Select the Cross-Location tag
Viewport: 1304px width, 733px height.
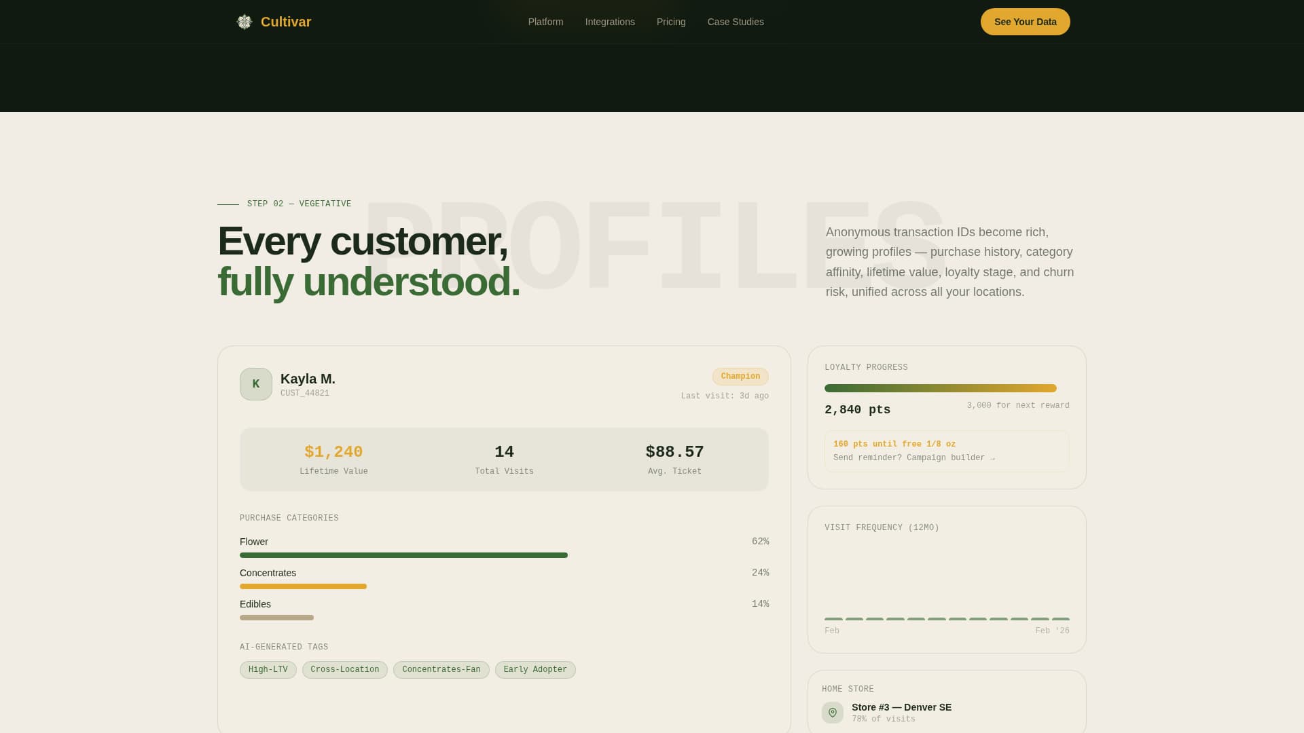click(345, 670)
